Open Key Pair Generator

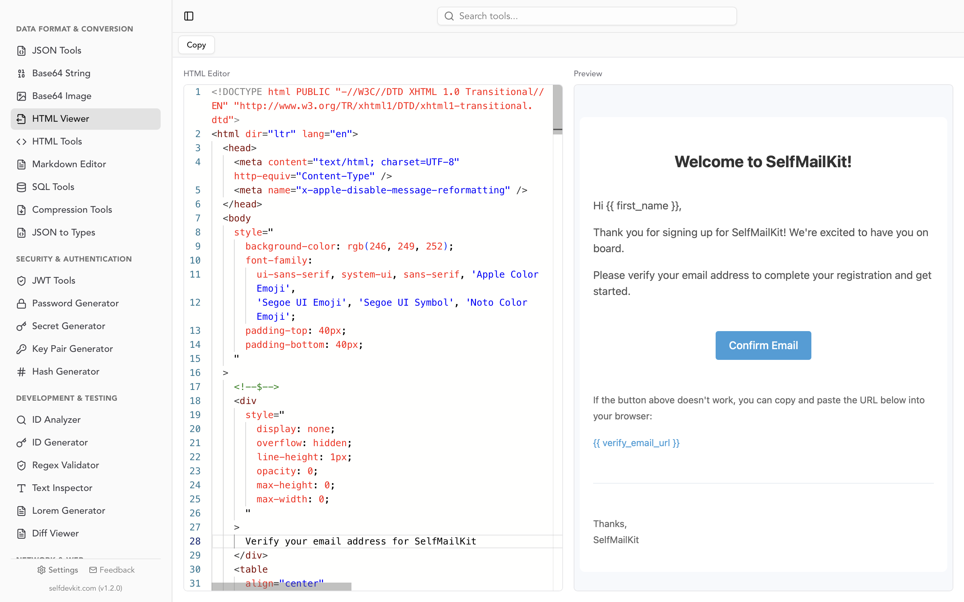click(86, 349)
